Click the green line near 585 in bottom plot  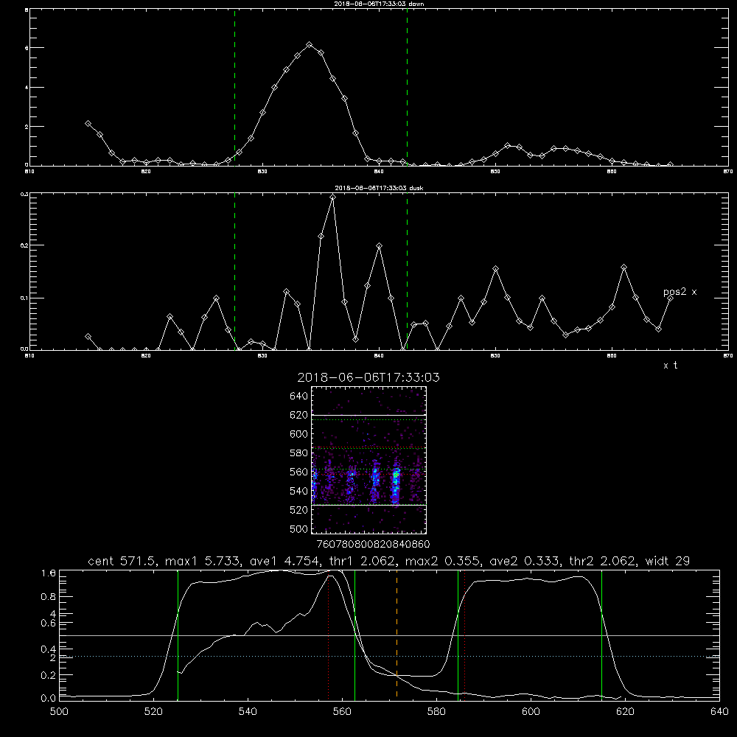[458, 635]
